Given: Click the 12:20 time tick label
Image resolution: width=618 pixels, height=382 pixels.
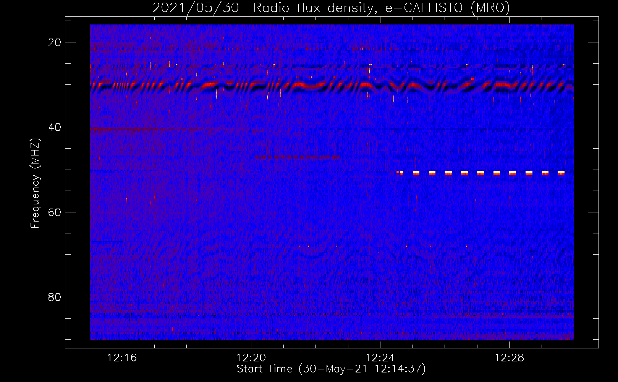Looking at the screenshot, I should pyautogui.click(x=251, y=358).
